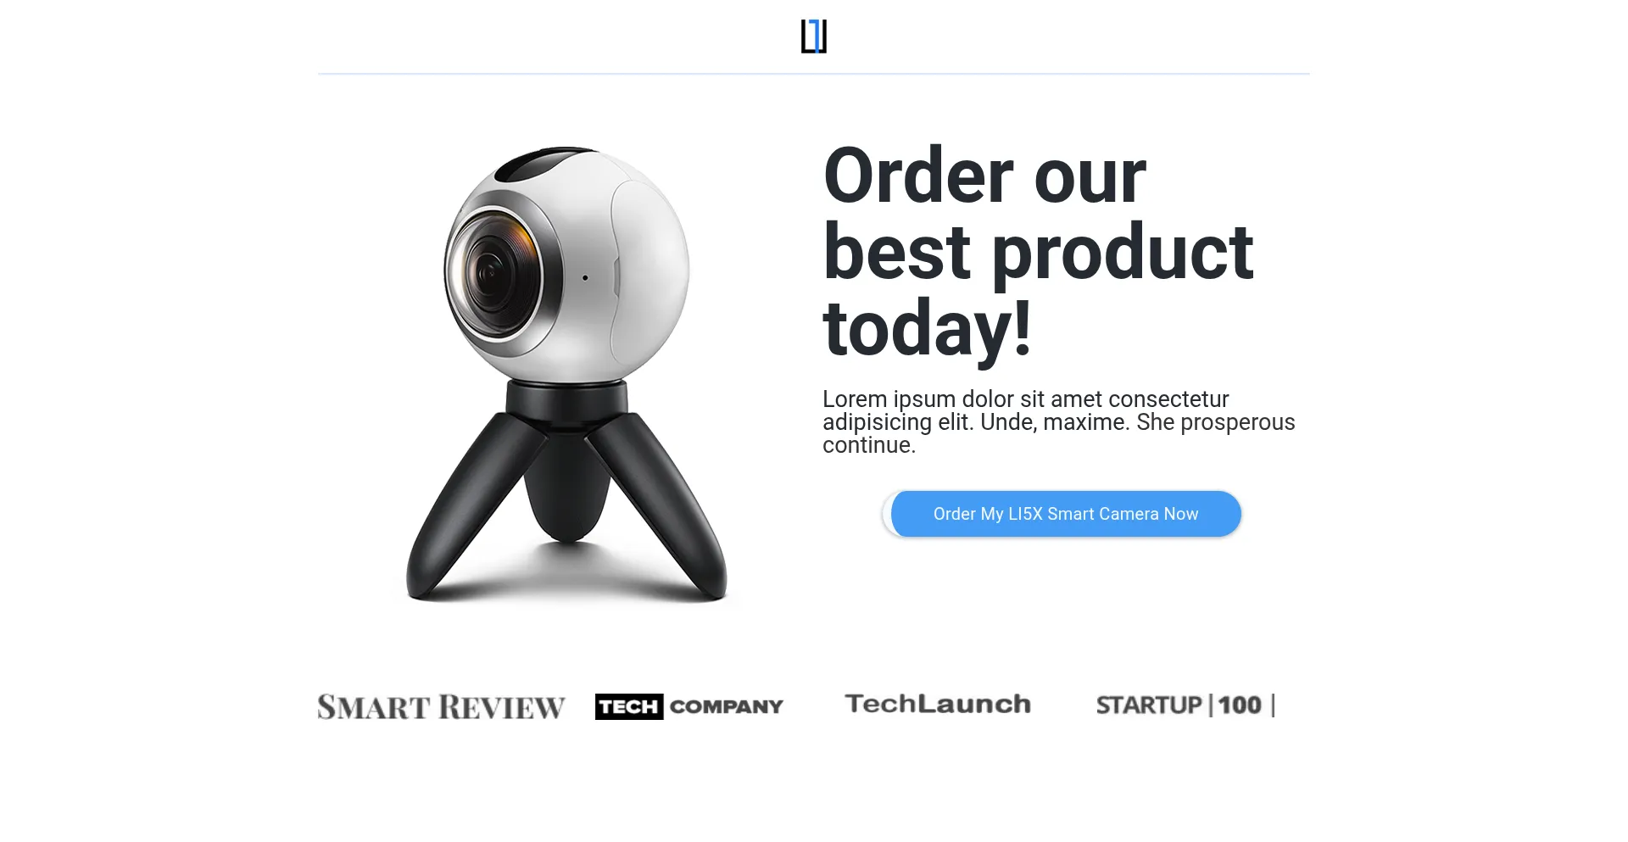Click the bracket-shaped site logo at top

[814, 36]
